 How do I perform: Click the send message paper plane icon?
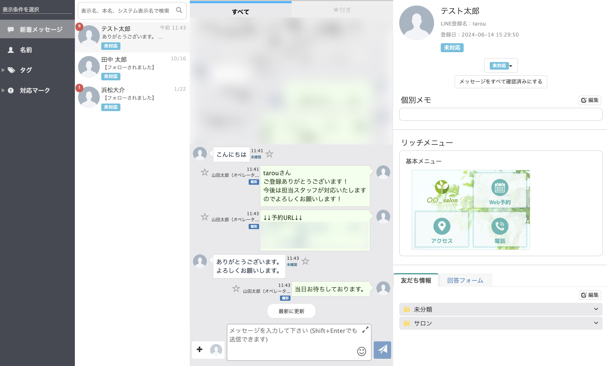click(382, 350)
